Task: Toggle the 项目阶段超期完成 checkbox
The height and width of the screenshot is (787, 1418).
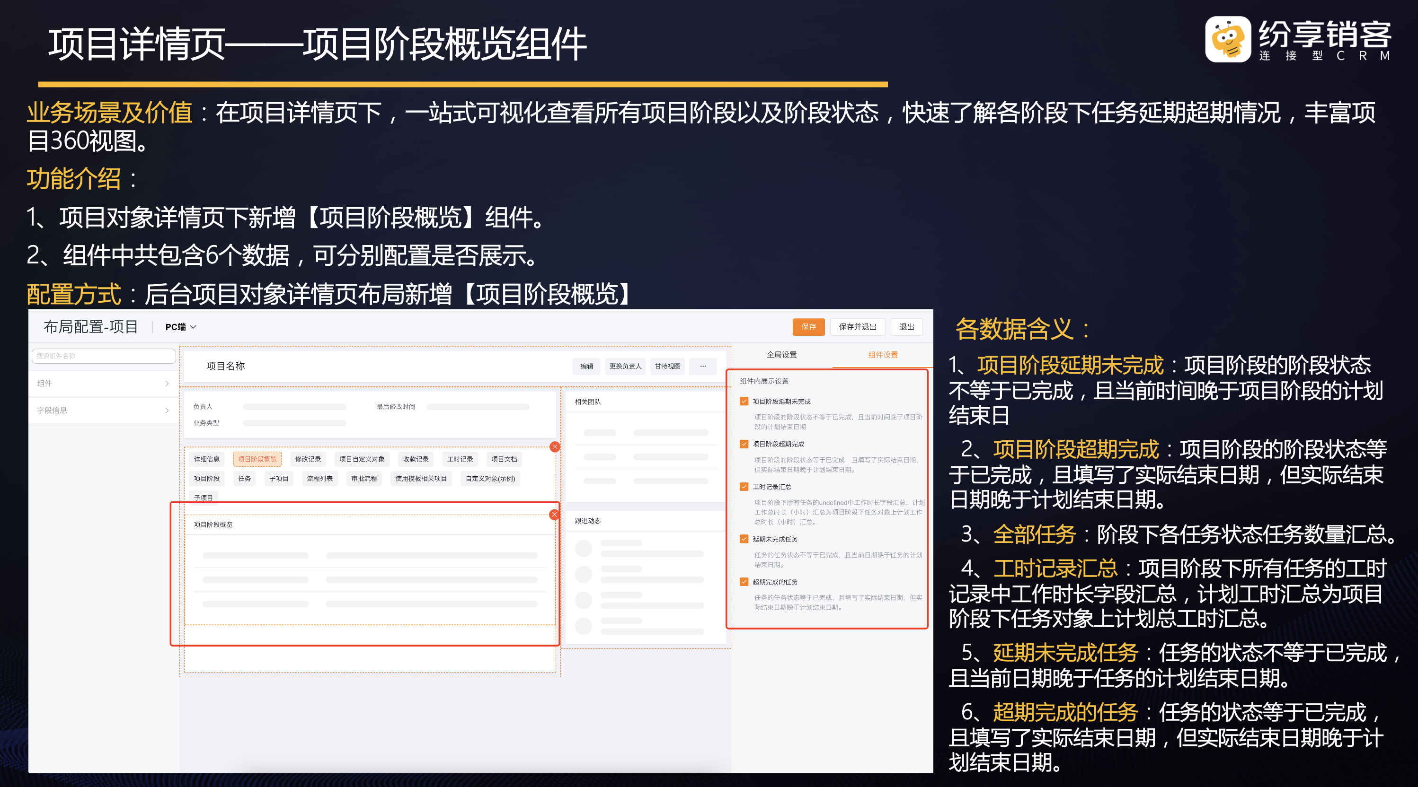Action: click(x=744, y=444)
